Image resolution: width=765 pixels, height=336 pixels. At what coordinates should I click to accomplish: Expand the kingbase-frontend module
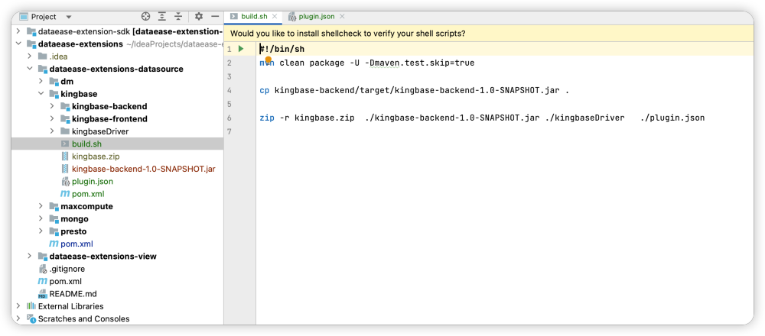coord(52,119)
